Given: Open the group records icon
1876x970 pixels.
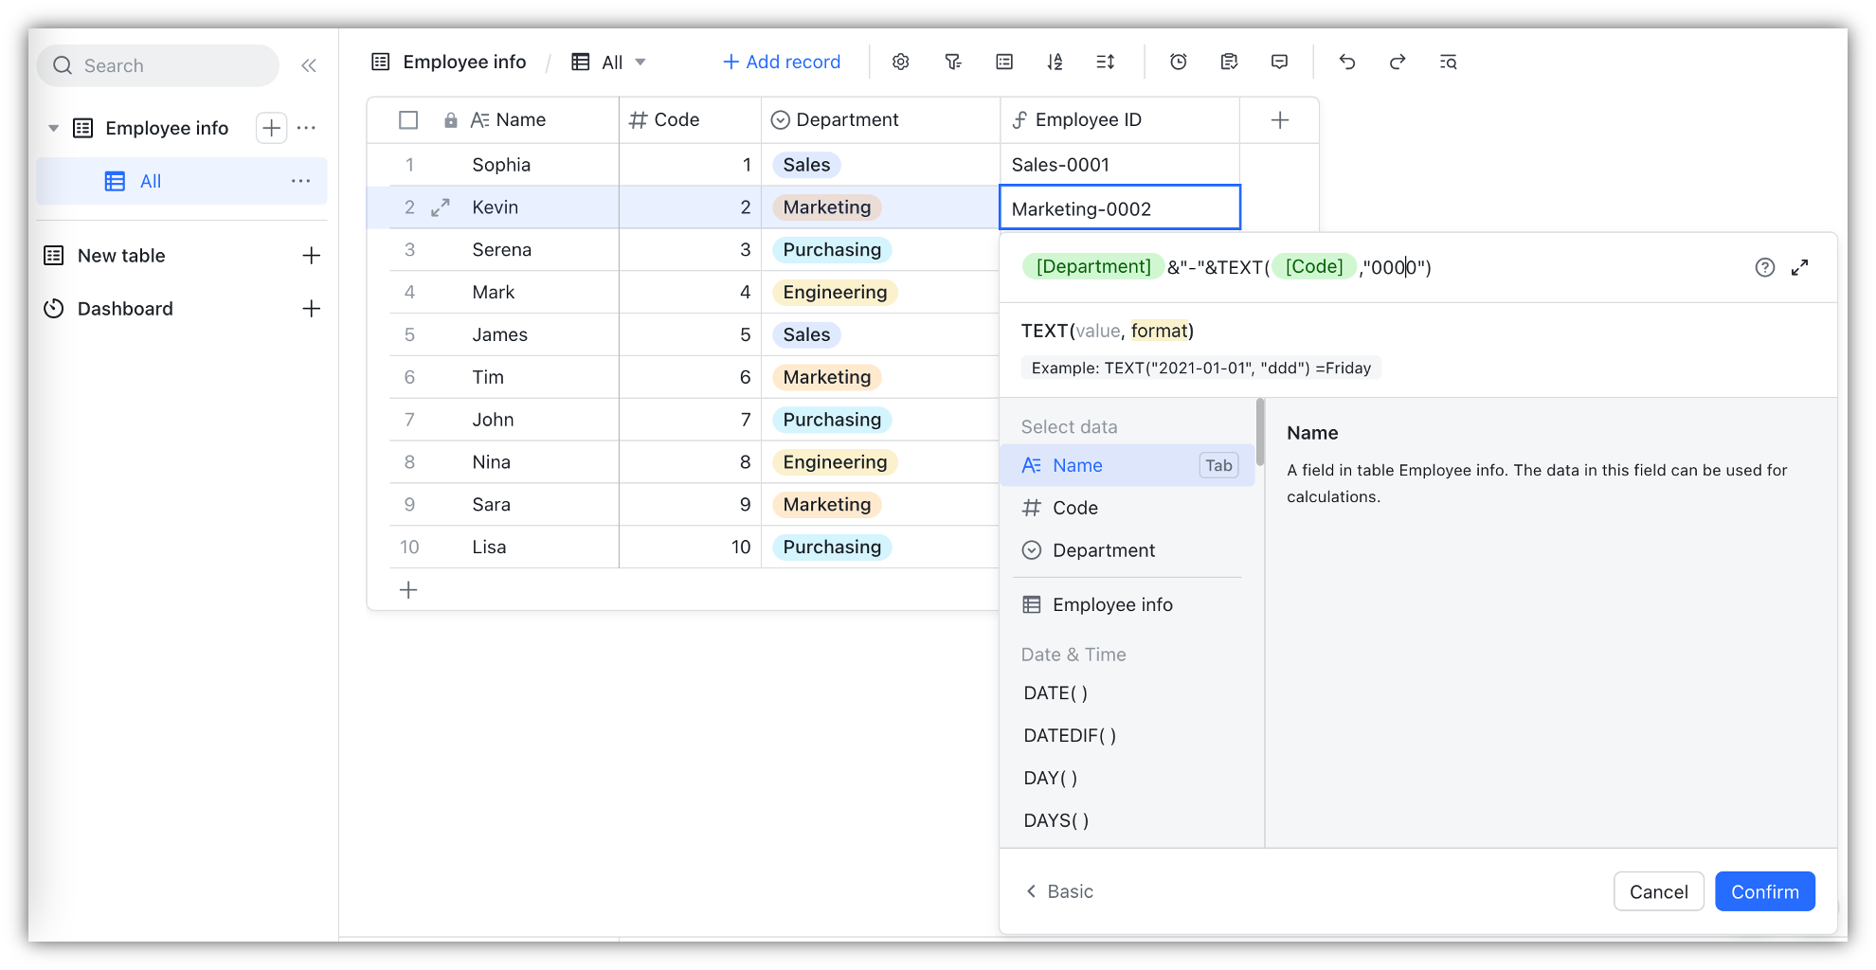Looking at the screenshot, I should (x=1004, y=62).
